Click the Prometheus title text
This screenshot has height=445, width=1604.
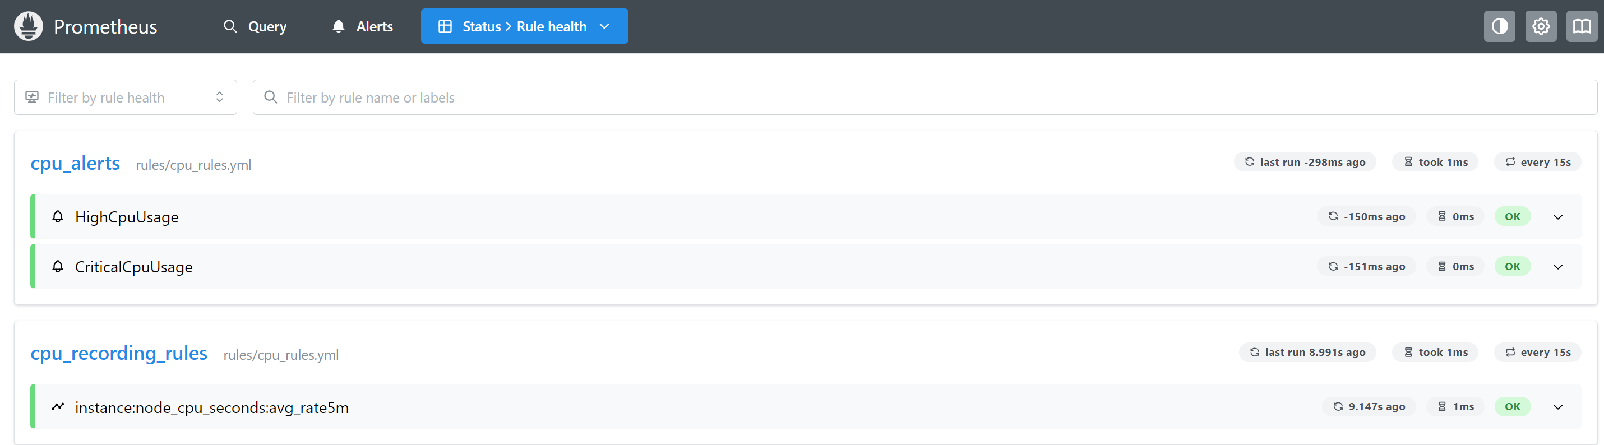point(105,26)
